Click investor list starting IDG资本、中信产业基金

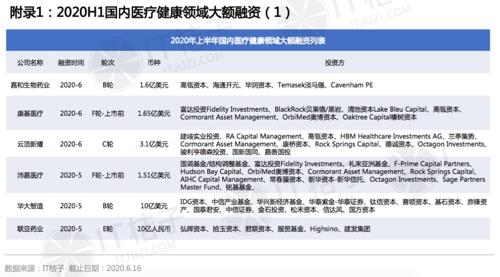coord(333,206)
